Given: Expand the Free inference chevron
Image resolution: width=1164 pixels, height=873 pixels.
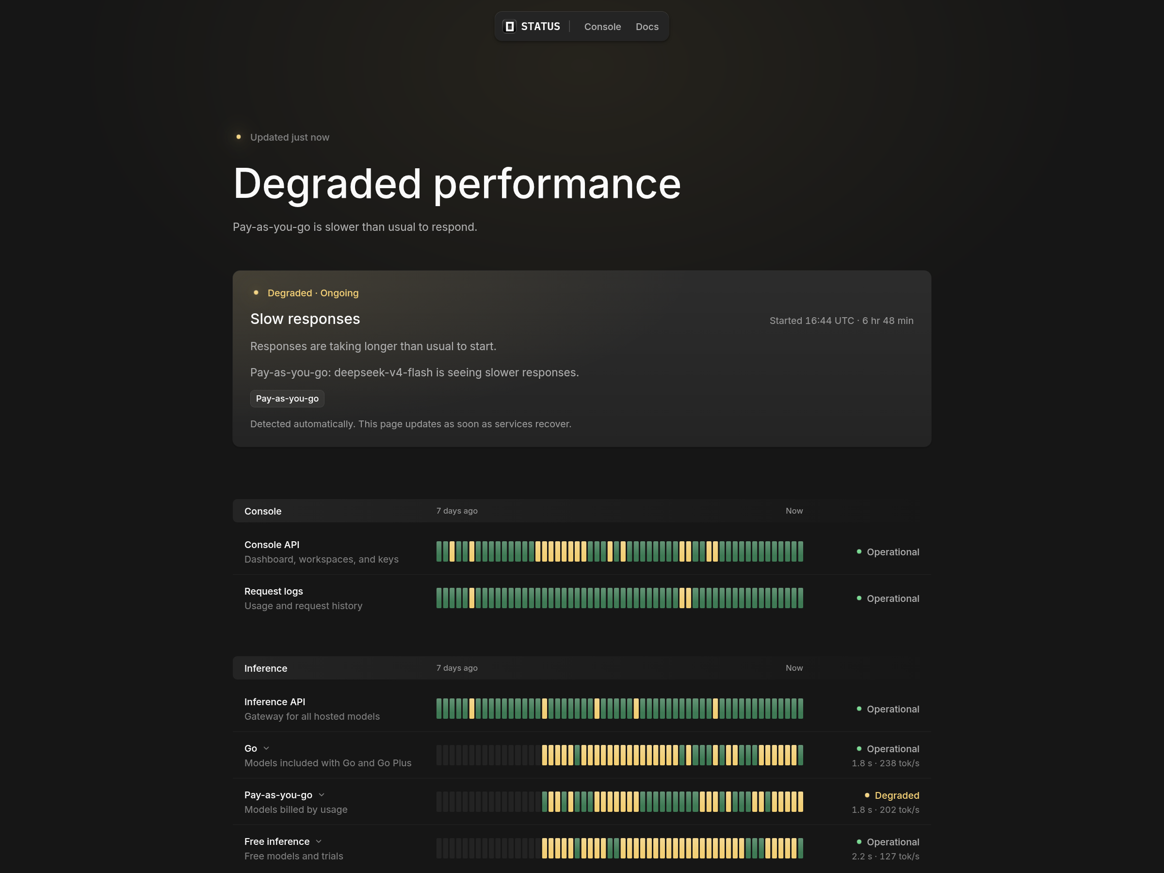Looking at the screenshot, I should (318, 841).
